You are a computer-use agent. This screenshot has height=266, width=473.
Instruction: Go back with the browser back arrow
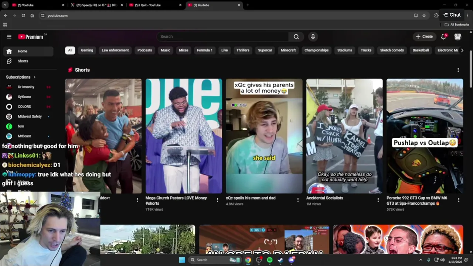point(6,16)
